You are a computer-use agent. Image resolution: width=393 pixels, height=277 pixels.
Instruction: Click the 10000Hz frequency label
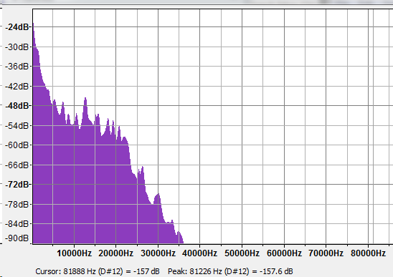tap(74, 253)
